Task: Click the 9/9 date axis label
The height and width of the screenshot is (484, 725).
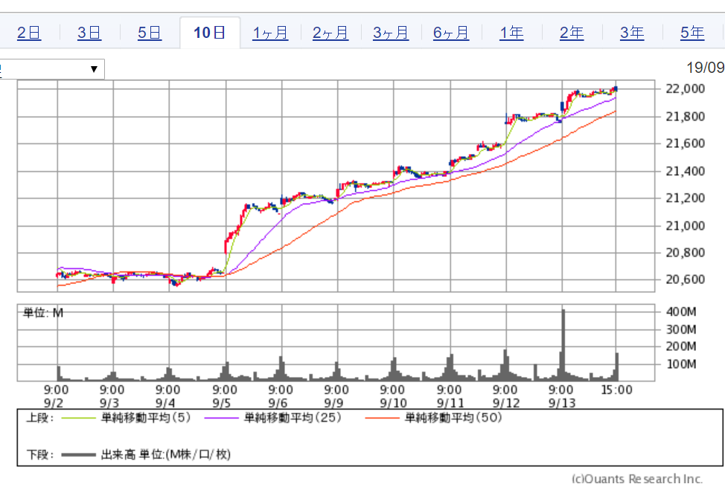Action: tap(333, 403)
